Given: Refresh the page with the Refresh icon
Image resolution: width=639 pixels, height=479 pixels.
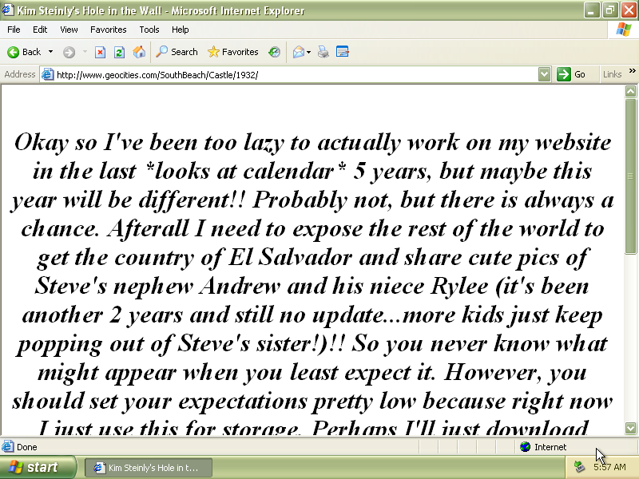Looking at the screenshot, I should pos(119,52).
